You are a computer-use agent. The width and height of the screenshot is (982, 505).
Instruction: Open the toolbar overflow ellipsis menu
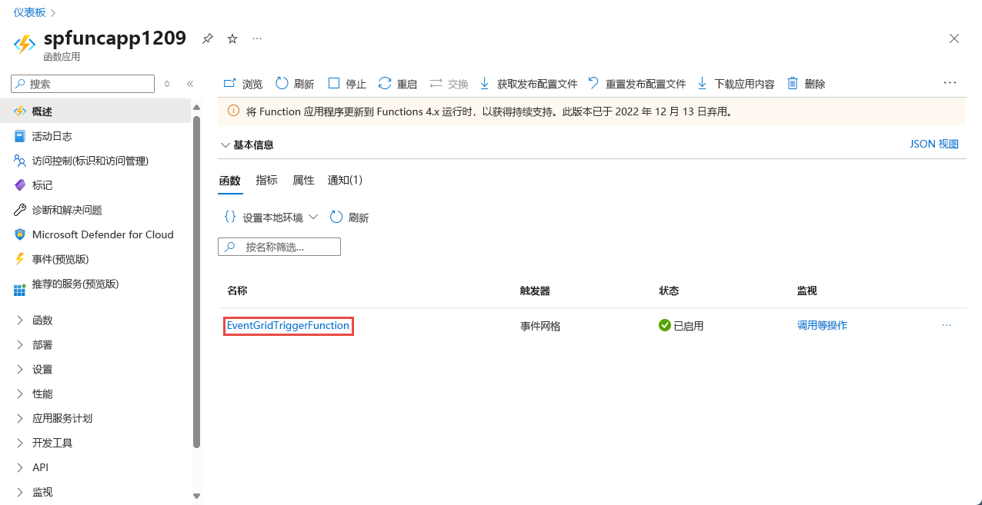click(x=950, y=83)
